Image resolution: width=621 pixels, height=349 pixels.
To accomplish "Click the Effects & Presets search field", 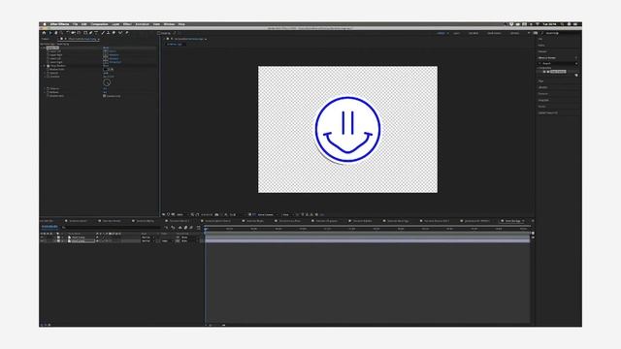I will pos(557,63).
